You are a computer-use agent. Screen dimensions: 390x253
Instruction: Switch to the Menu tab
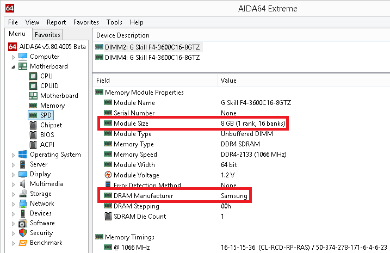[17, 34]
